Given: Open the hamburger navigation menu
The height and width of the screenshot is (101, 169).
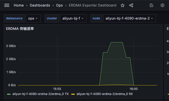Looking at the screenshot, I should point(7,5).
